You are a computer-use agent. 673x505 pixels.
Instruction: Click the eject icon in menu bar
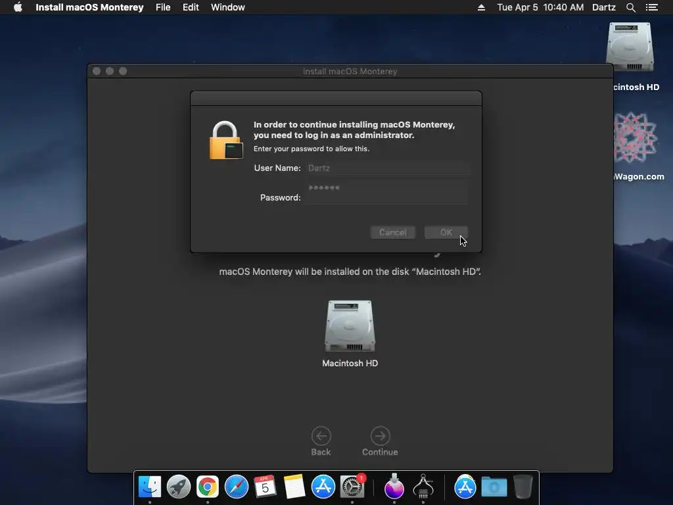[x=481, y=7]
